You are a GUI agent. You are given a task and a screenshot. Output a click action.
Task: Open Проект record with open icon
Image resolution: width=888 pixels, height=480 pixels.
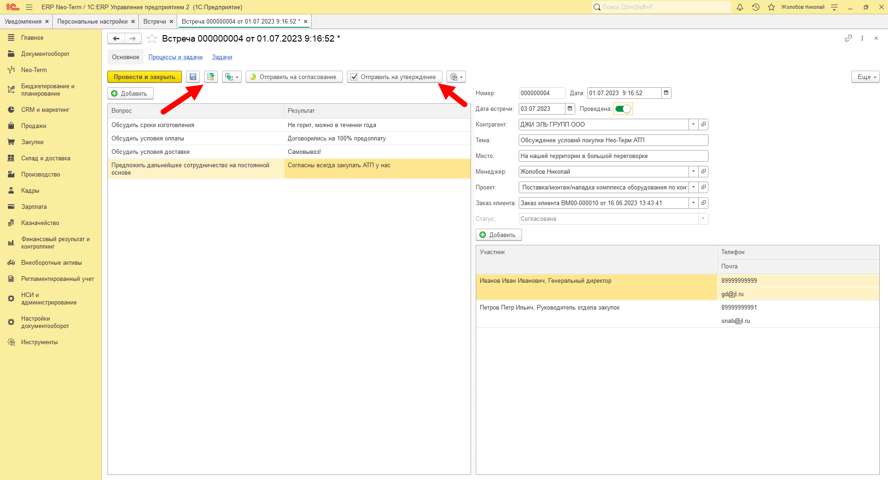pos(703,187)
